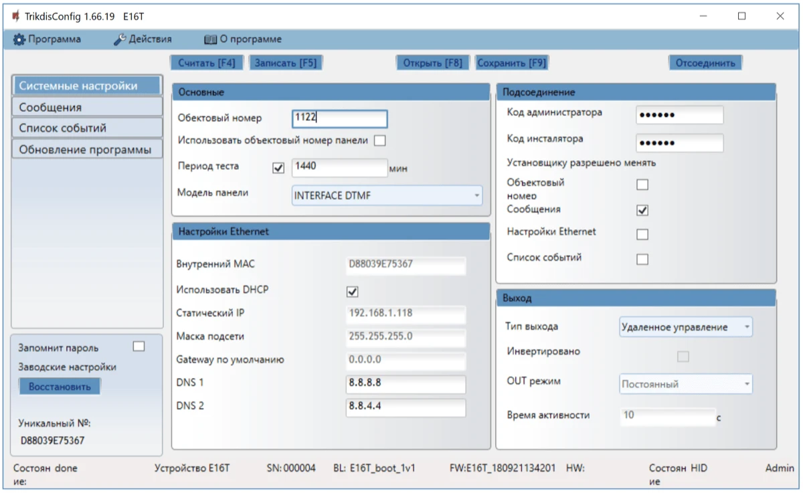Select the Список событий sidebar tab
Screen dimensions: 803x493
pyautogui.click(x=87, y=128)
